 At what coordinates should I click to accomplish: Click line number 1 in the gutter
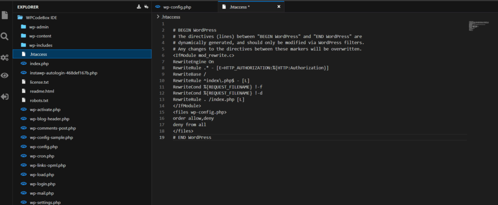pos(163,24)
